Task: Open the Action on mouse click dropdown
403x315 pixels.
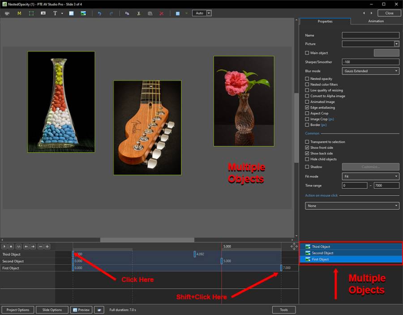Action: point(352,206)
